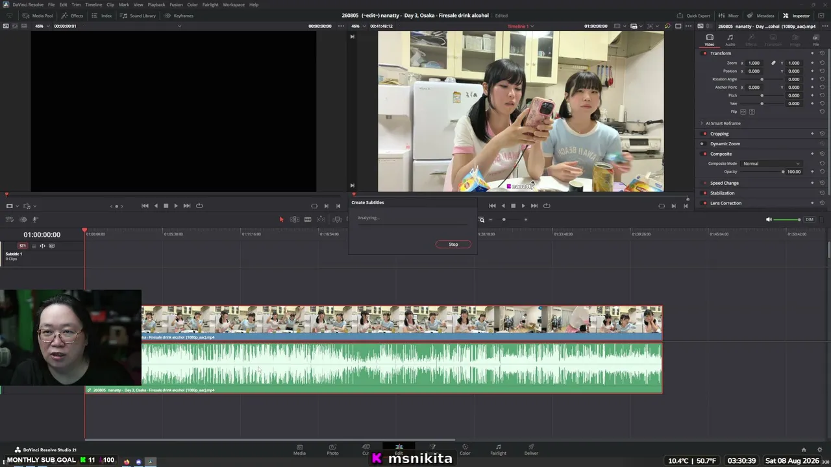Open the Trim menu

(76, 5)
